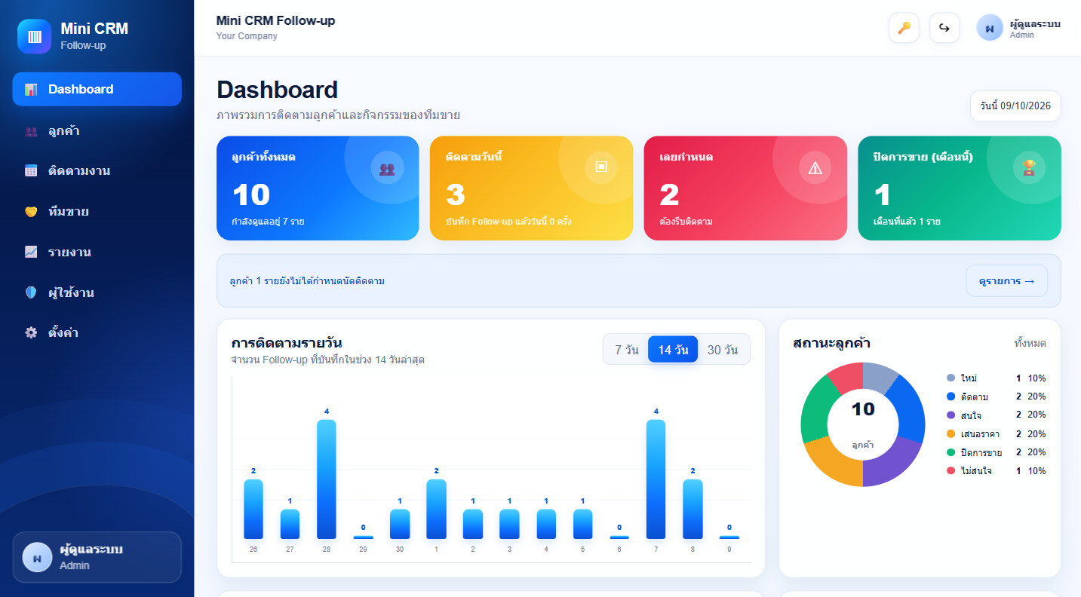Click the people icon on ลูกค้าทั้งหมด card
This screenshot has width=1081, height=597.
[387, 168]
